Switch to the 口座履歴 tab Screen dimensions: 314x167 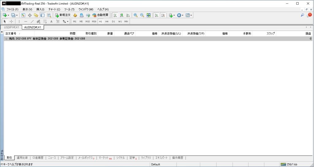(38, 158)
